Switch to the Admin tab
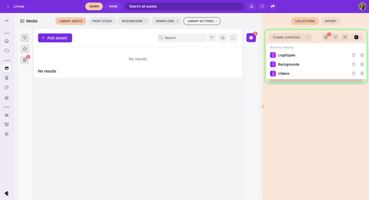The image size is (369, 200). (x=94, y=7)
